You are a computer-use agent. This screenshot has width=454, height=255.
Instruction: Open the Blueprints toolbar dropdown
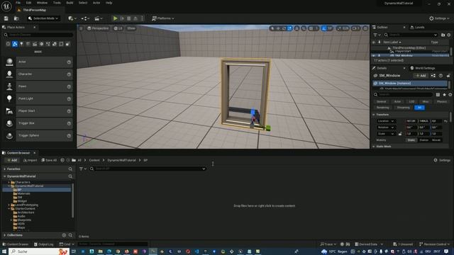click(84, 18)
